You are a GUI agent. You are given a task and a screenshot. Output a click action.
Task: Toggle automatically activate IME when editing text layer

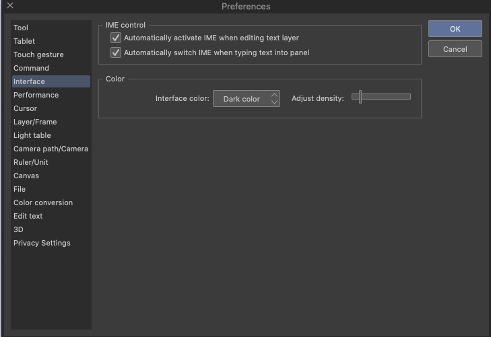(x=116, y=38)
